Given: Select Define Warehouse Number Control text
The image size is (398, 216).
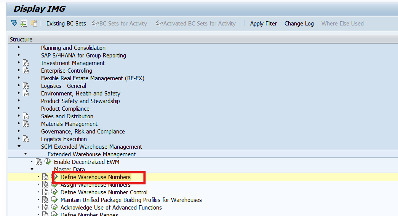Looking at the screenshot, I should click(x=104, y=192).
